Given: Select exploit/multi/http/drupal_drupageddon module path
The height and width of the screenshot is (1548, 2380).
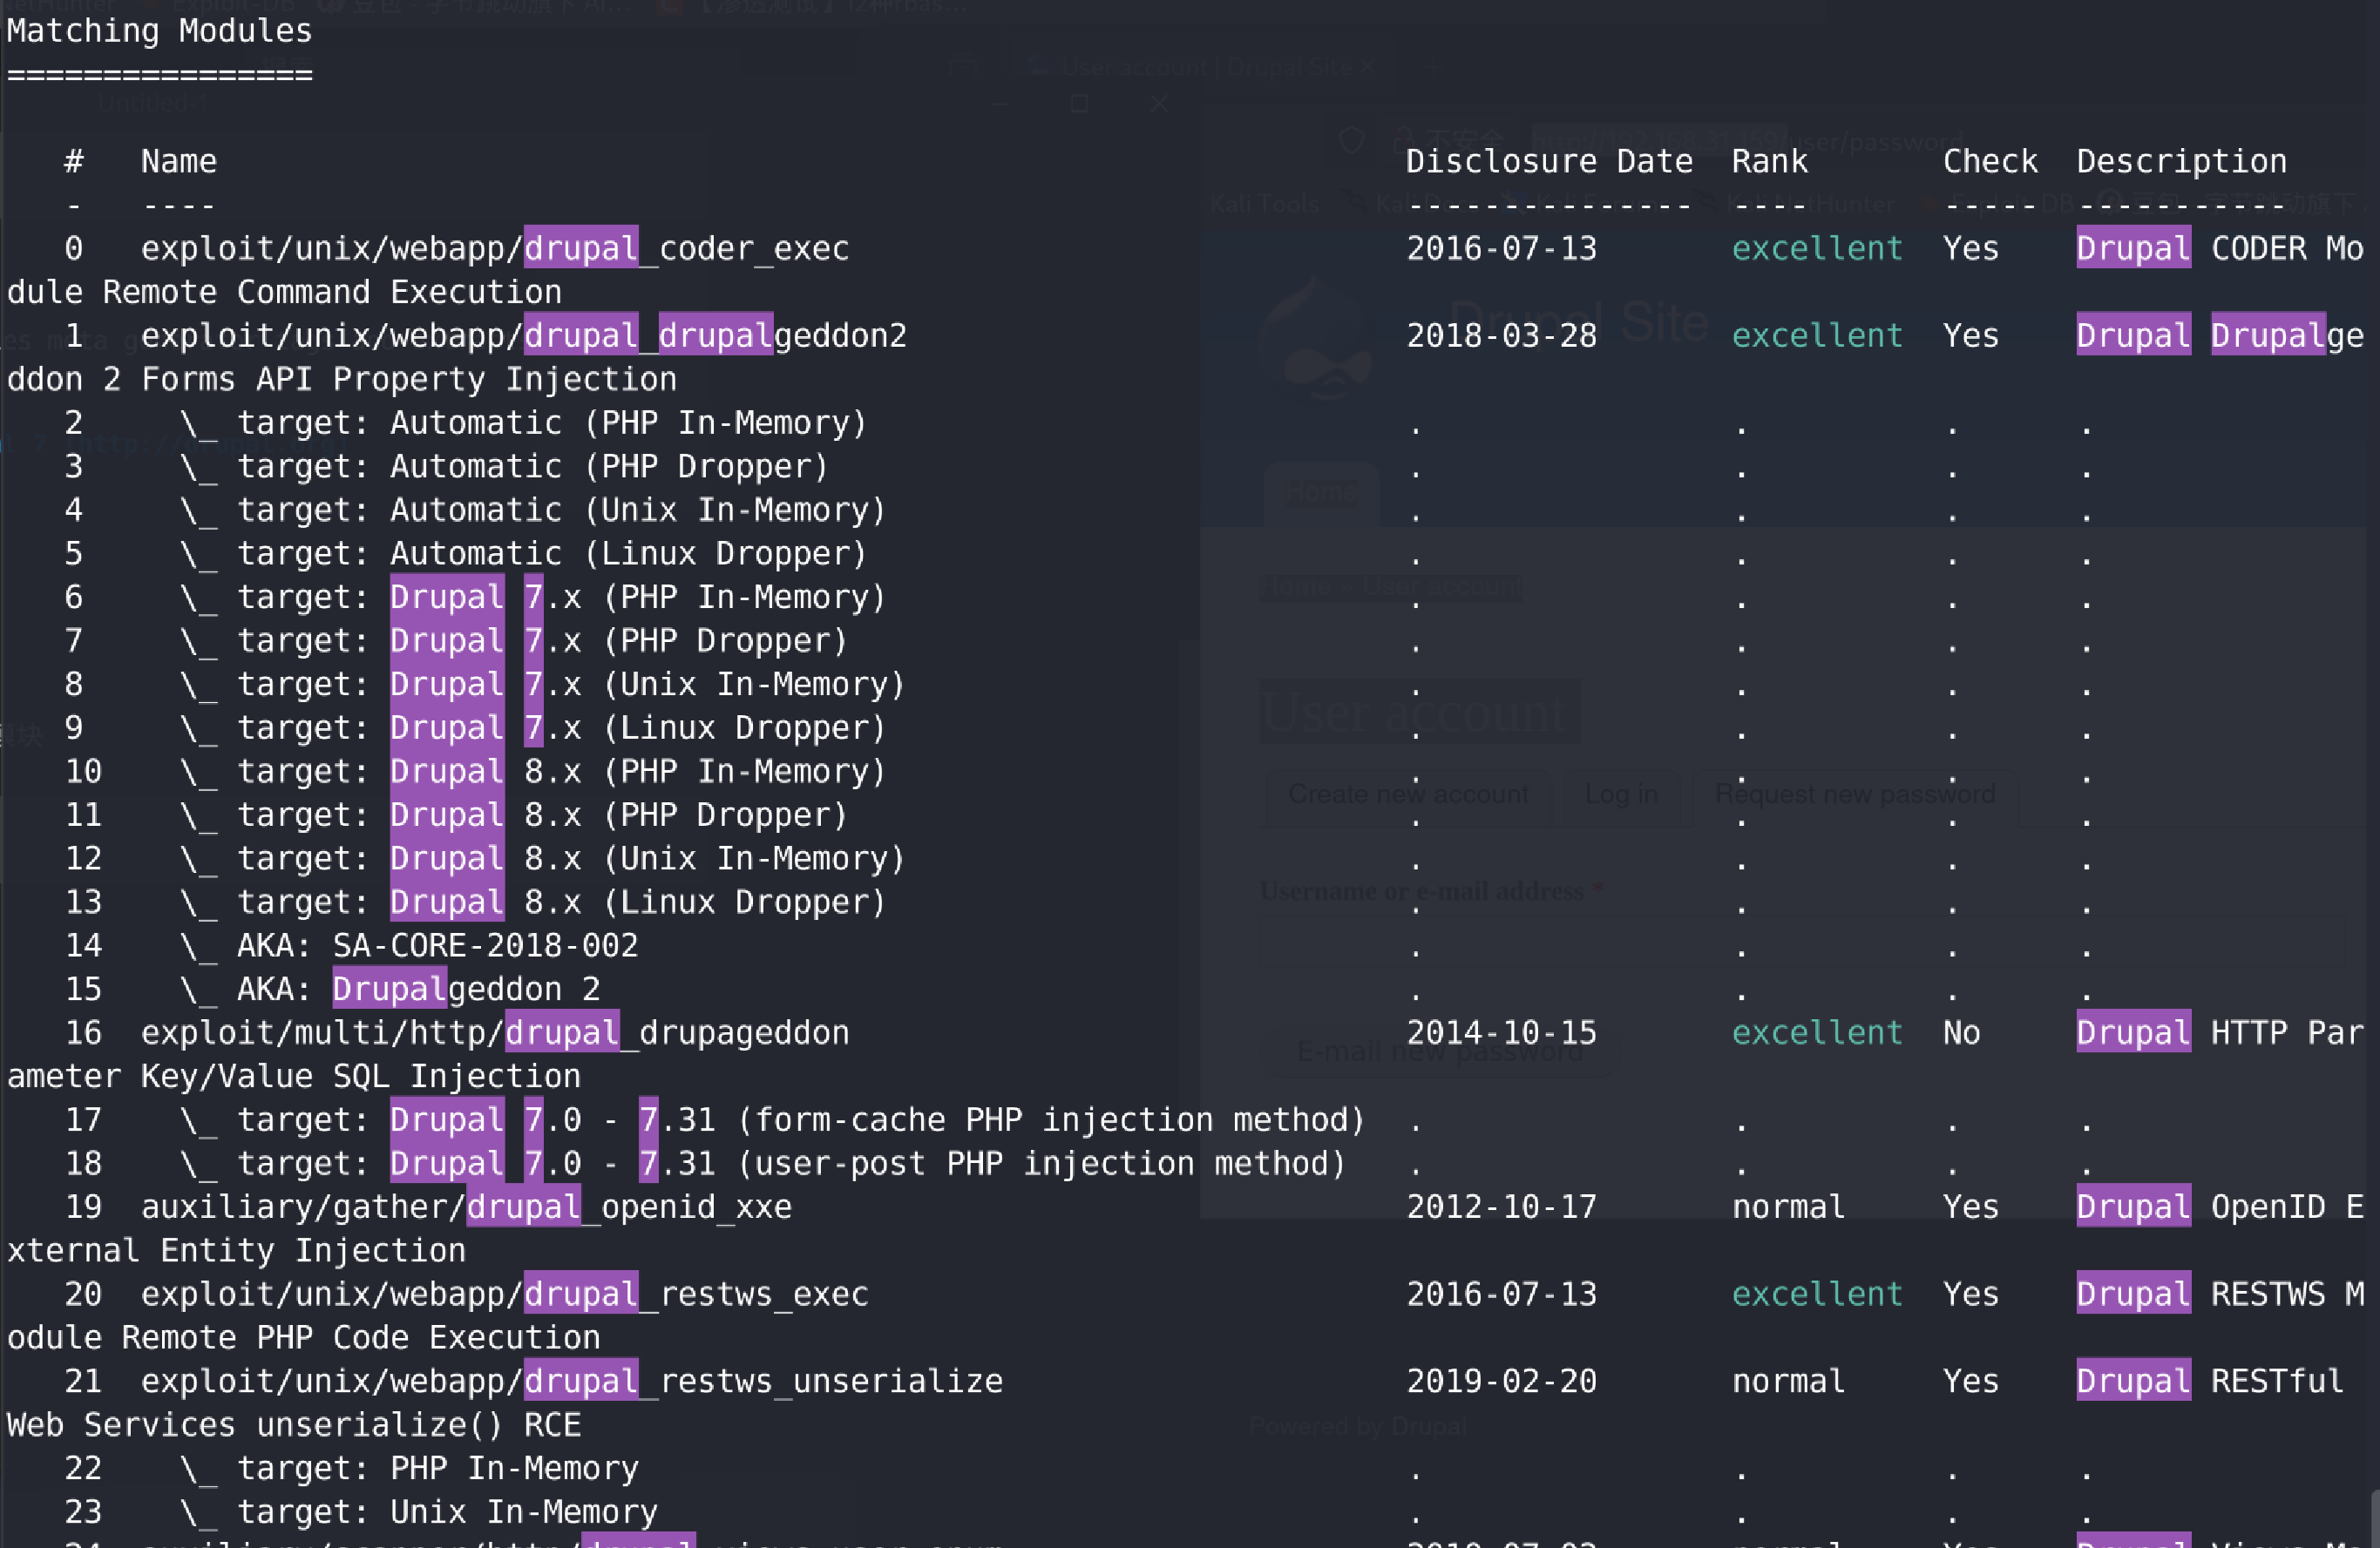Looking at the screenshot, I should 495,1032.
